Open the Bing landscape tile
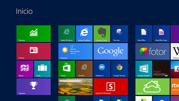This screenshot has height=101, width=179. coord(76,87)
